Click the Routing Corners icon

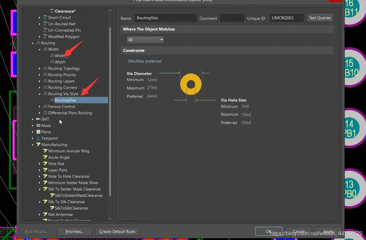click(x=45, y=87)
